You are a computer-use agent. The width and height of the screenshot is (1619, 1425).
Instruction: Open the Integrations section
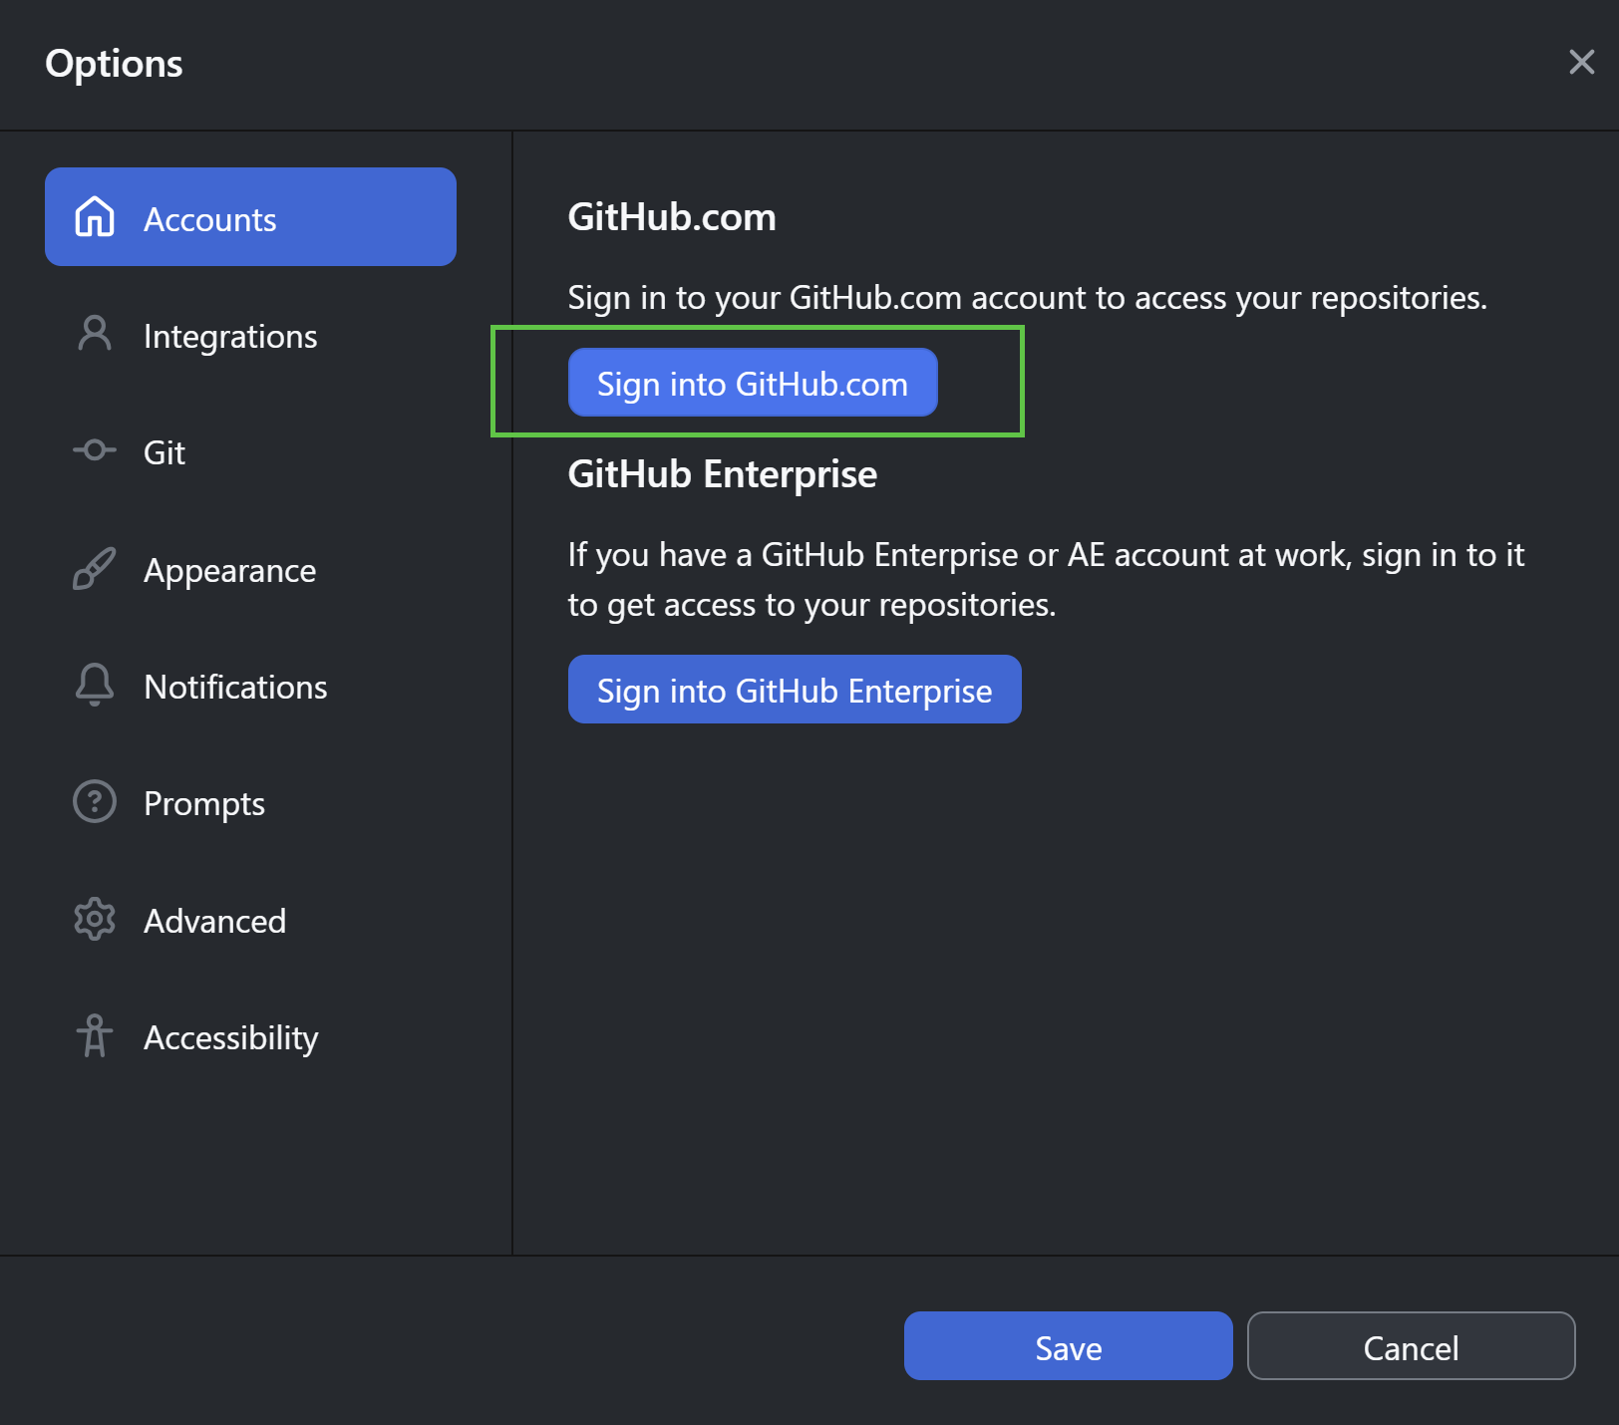click(x=250, y=336)
